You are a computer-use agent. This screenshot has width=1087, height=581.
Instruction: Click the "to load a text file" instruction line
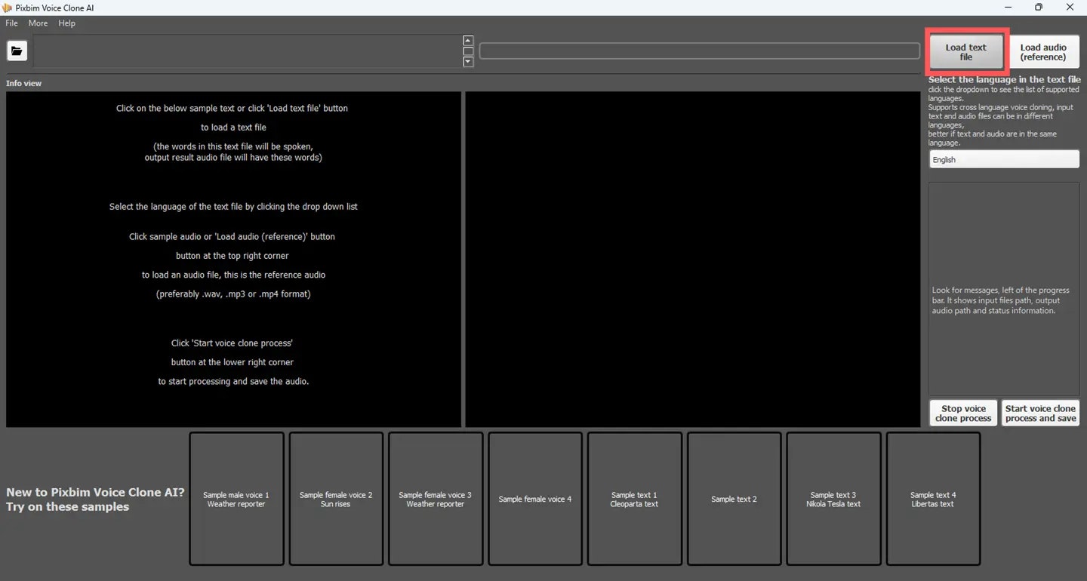(233, 128)
